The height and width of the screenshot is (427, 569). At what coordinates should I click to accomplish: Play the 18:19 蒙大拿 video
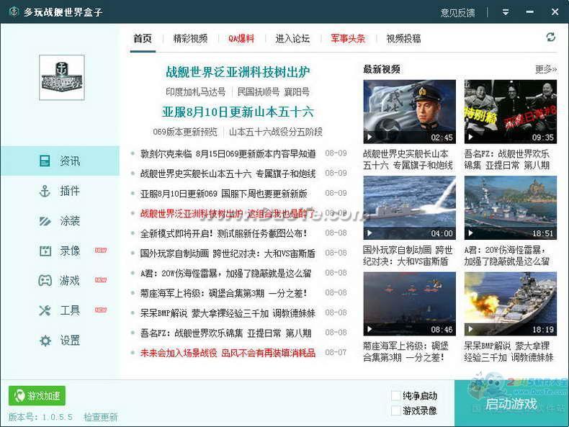click(510, 304)
